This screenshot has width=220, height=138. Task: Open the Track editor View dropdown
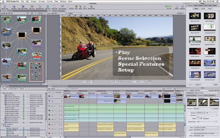pyautogui.click(x=59, y=89)
